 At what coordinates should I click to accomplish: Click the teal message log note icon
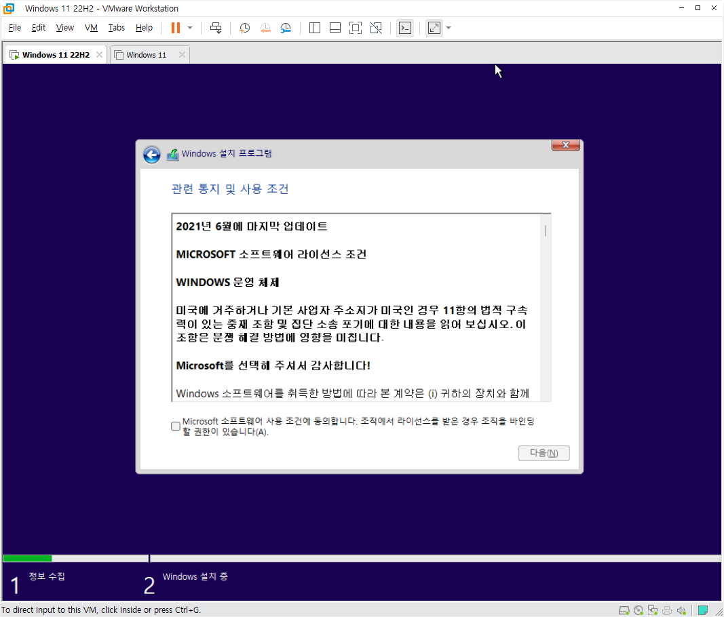703,610
